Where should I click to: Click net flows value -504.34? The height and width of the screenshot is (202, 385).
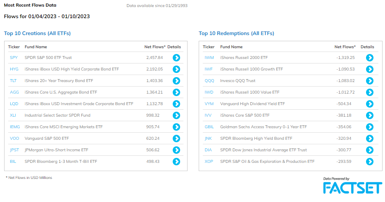click(x=344, y=104)
